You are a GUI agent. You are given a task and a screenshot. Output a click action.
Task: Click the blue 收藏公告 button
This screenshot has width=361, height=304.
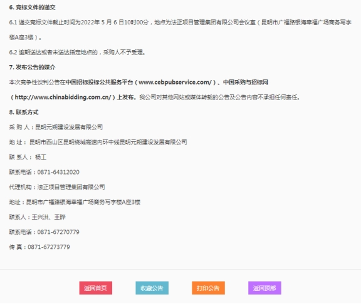(152, 288)
